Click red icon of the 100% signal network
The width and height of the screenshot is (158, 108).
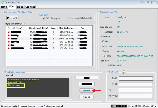[9, 38]
